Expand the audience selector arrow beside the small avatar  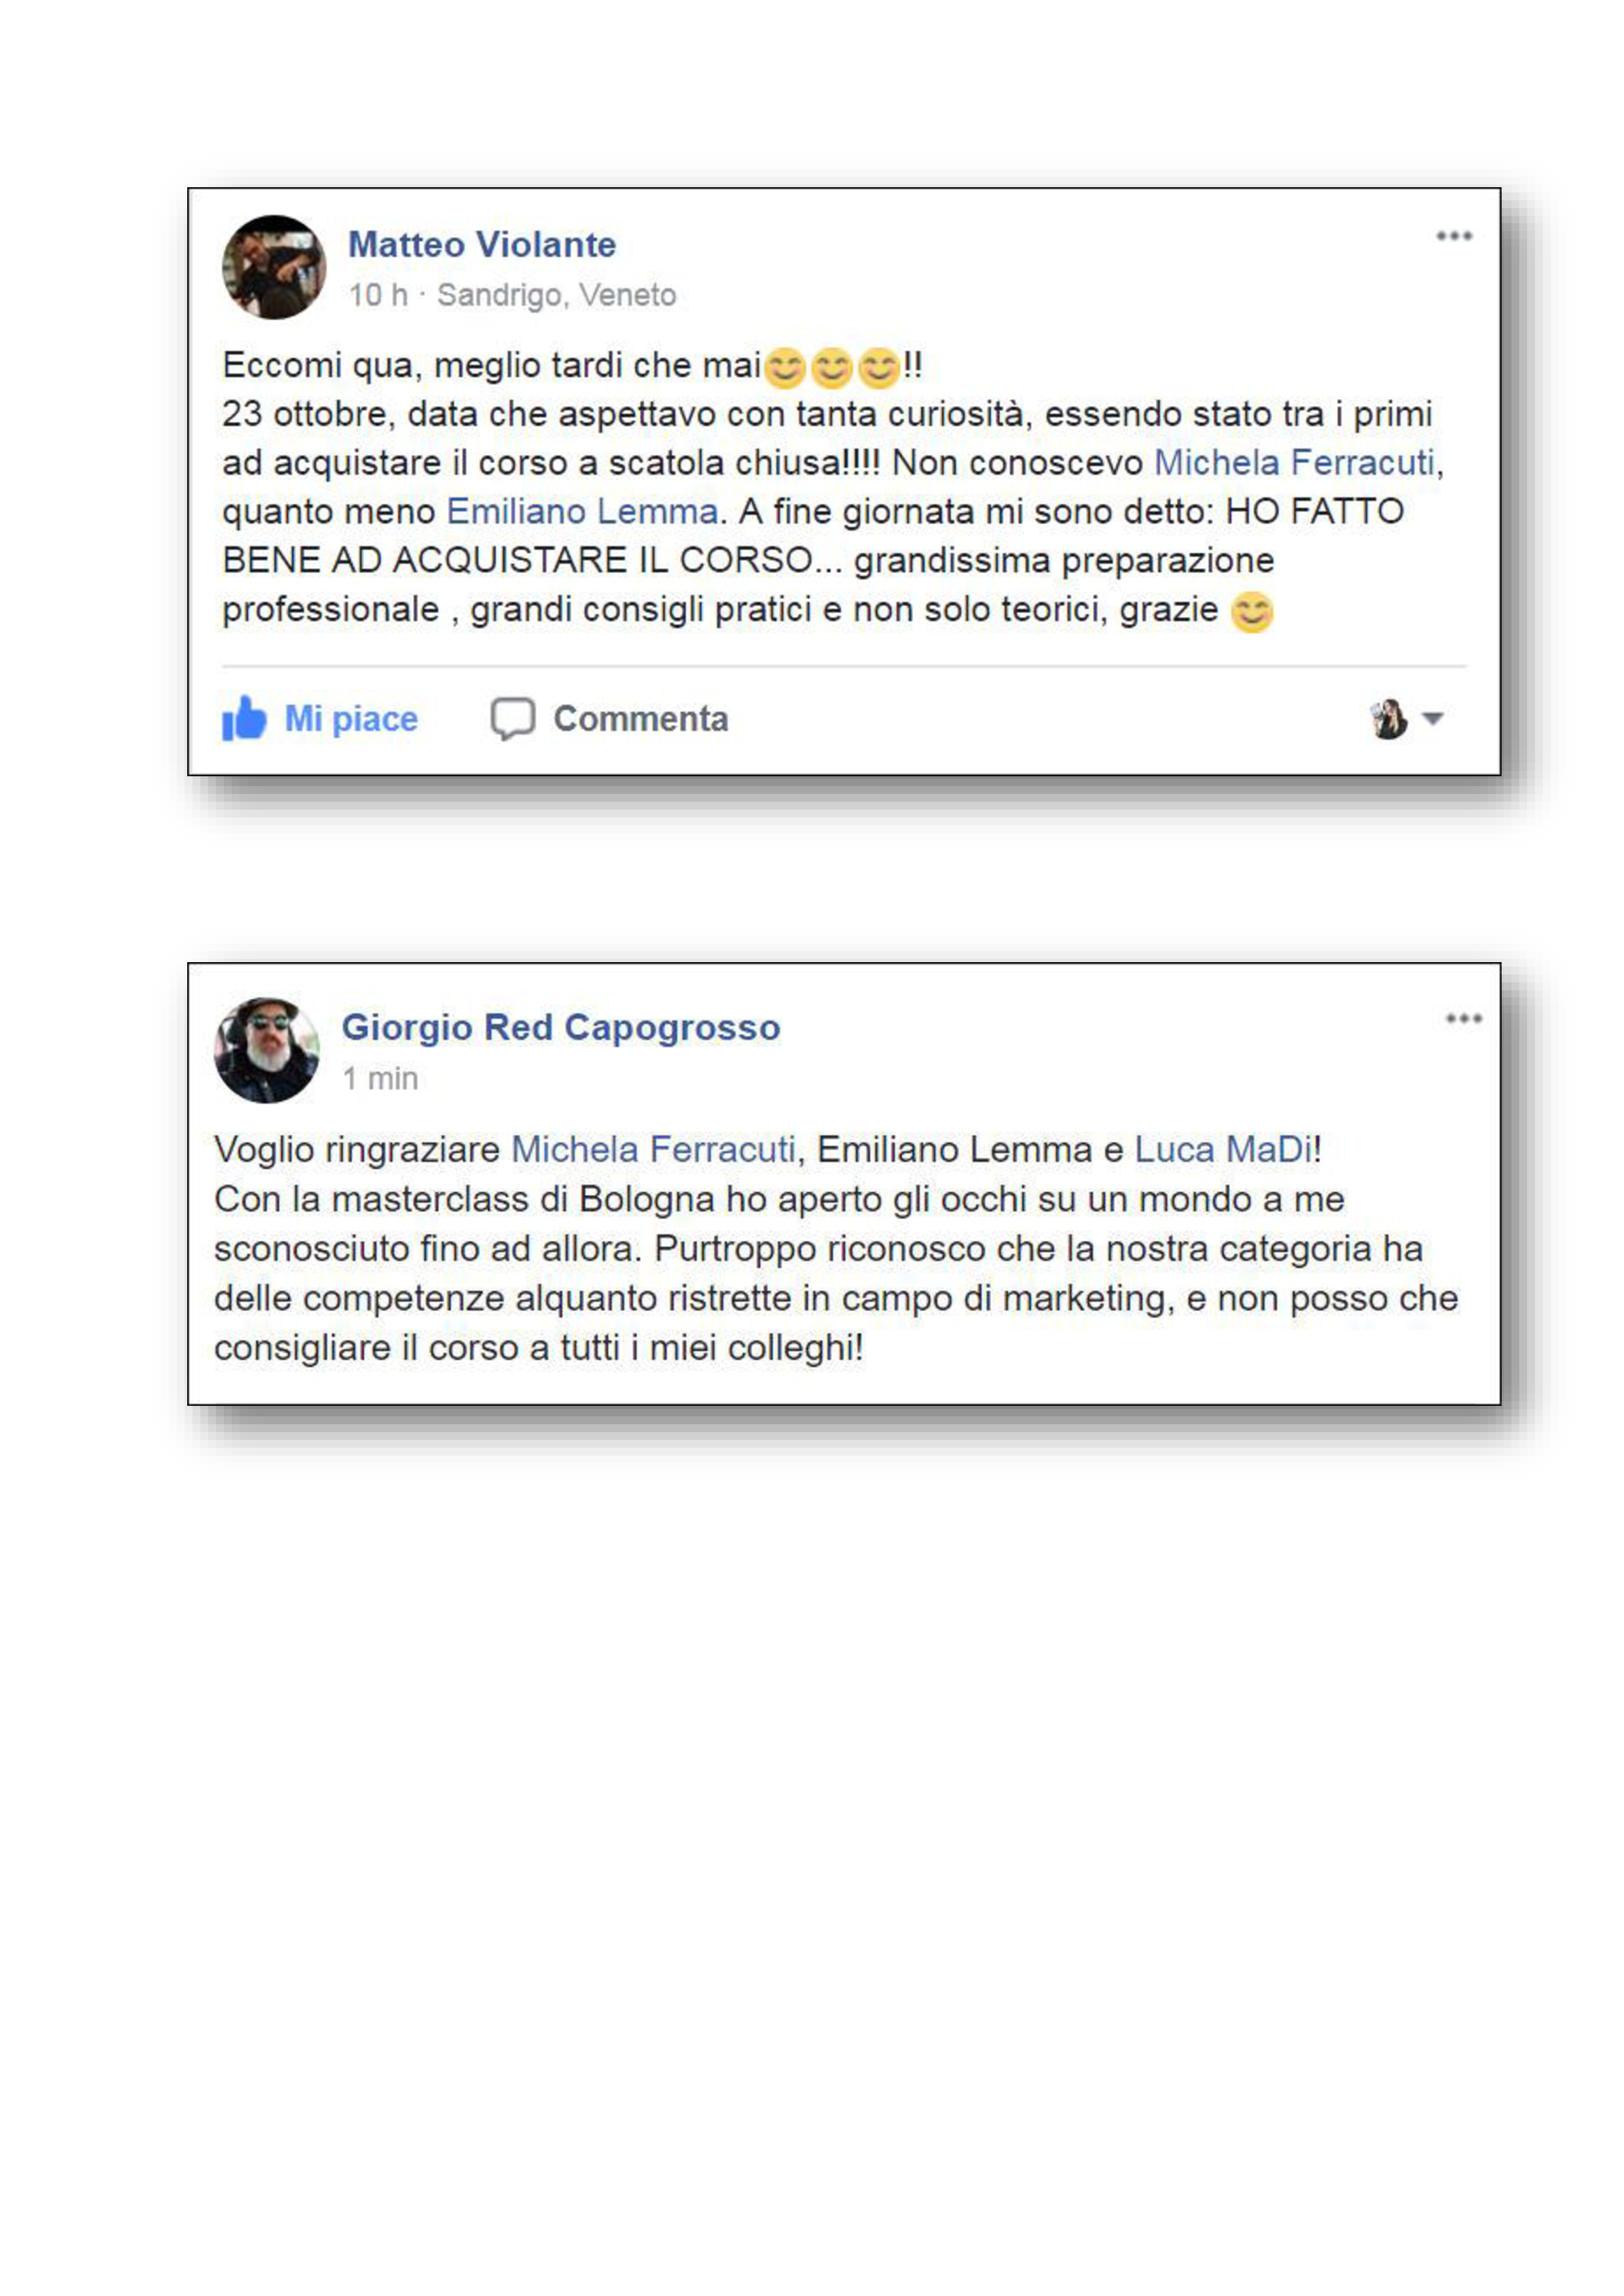tap(1432, 718)
